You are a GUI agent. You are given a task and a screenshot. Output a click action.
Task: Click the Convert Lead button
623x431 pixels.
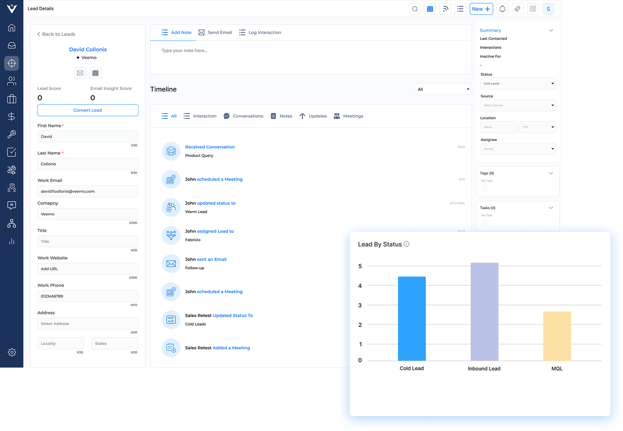pos(88,110)
